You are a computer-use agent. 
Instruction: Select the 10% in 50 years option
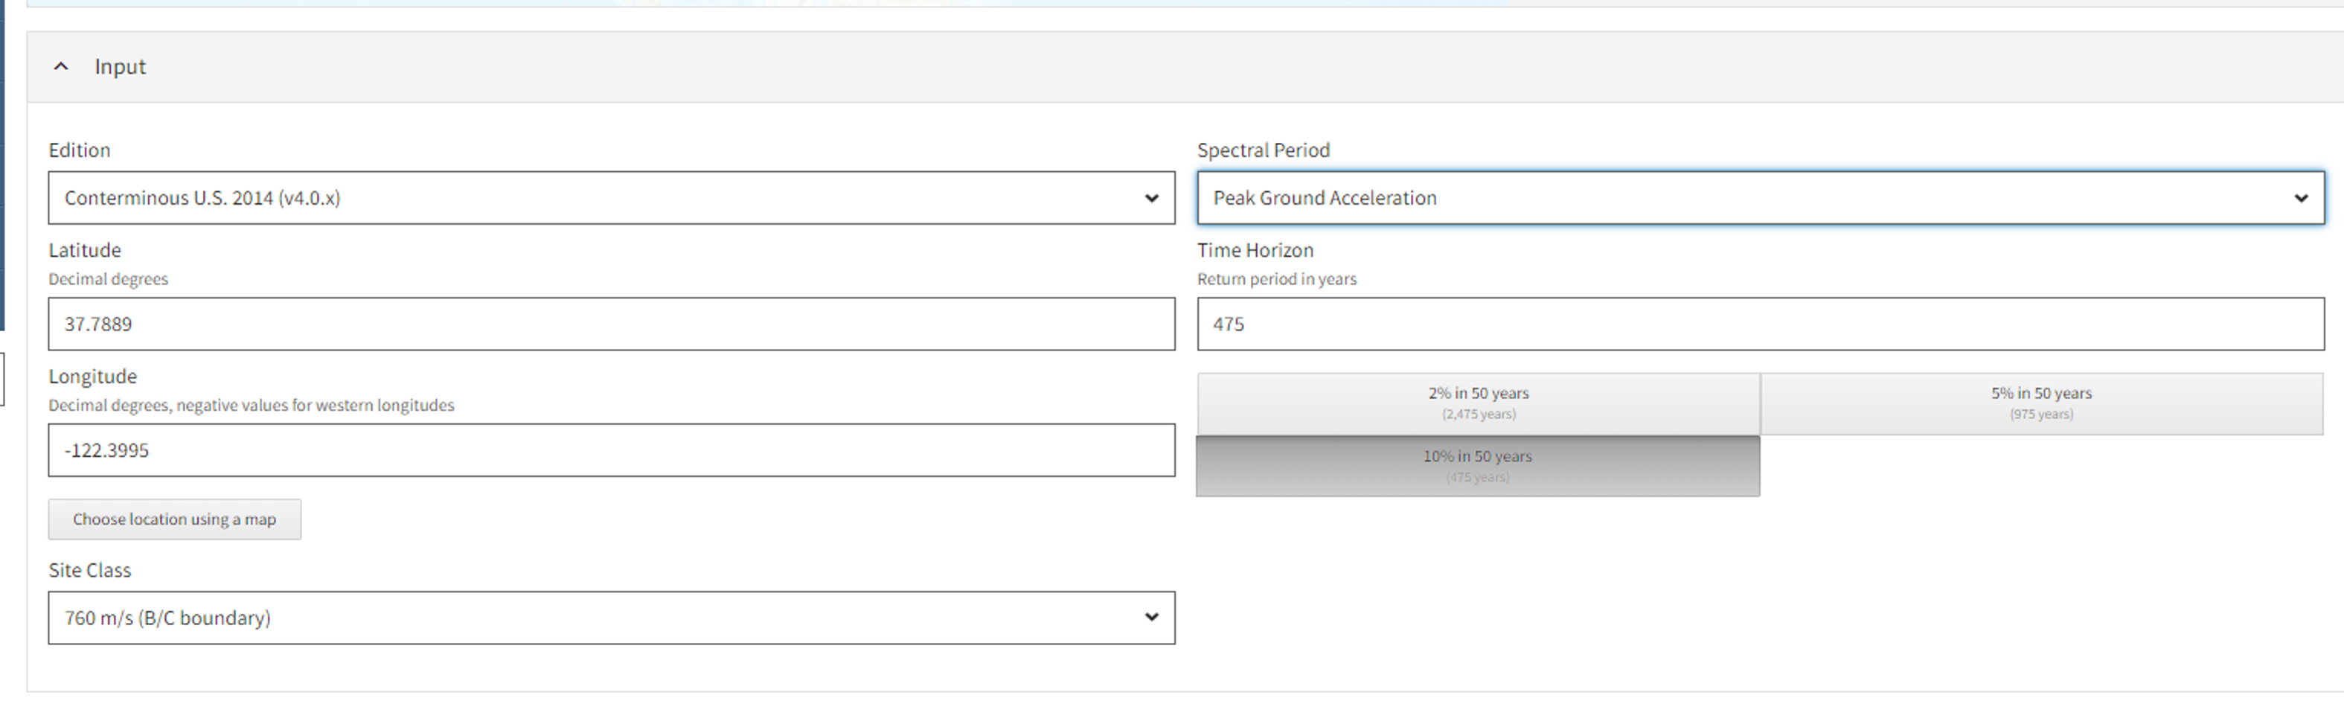pyautogui.click(x=1478, y=464)
